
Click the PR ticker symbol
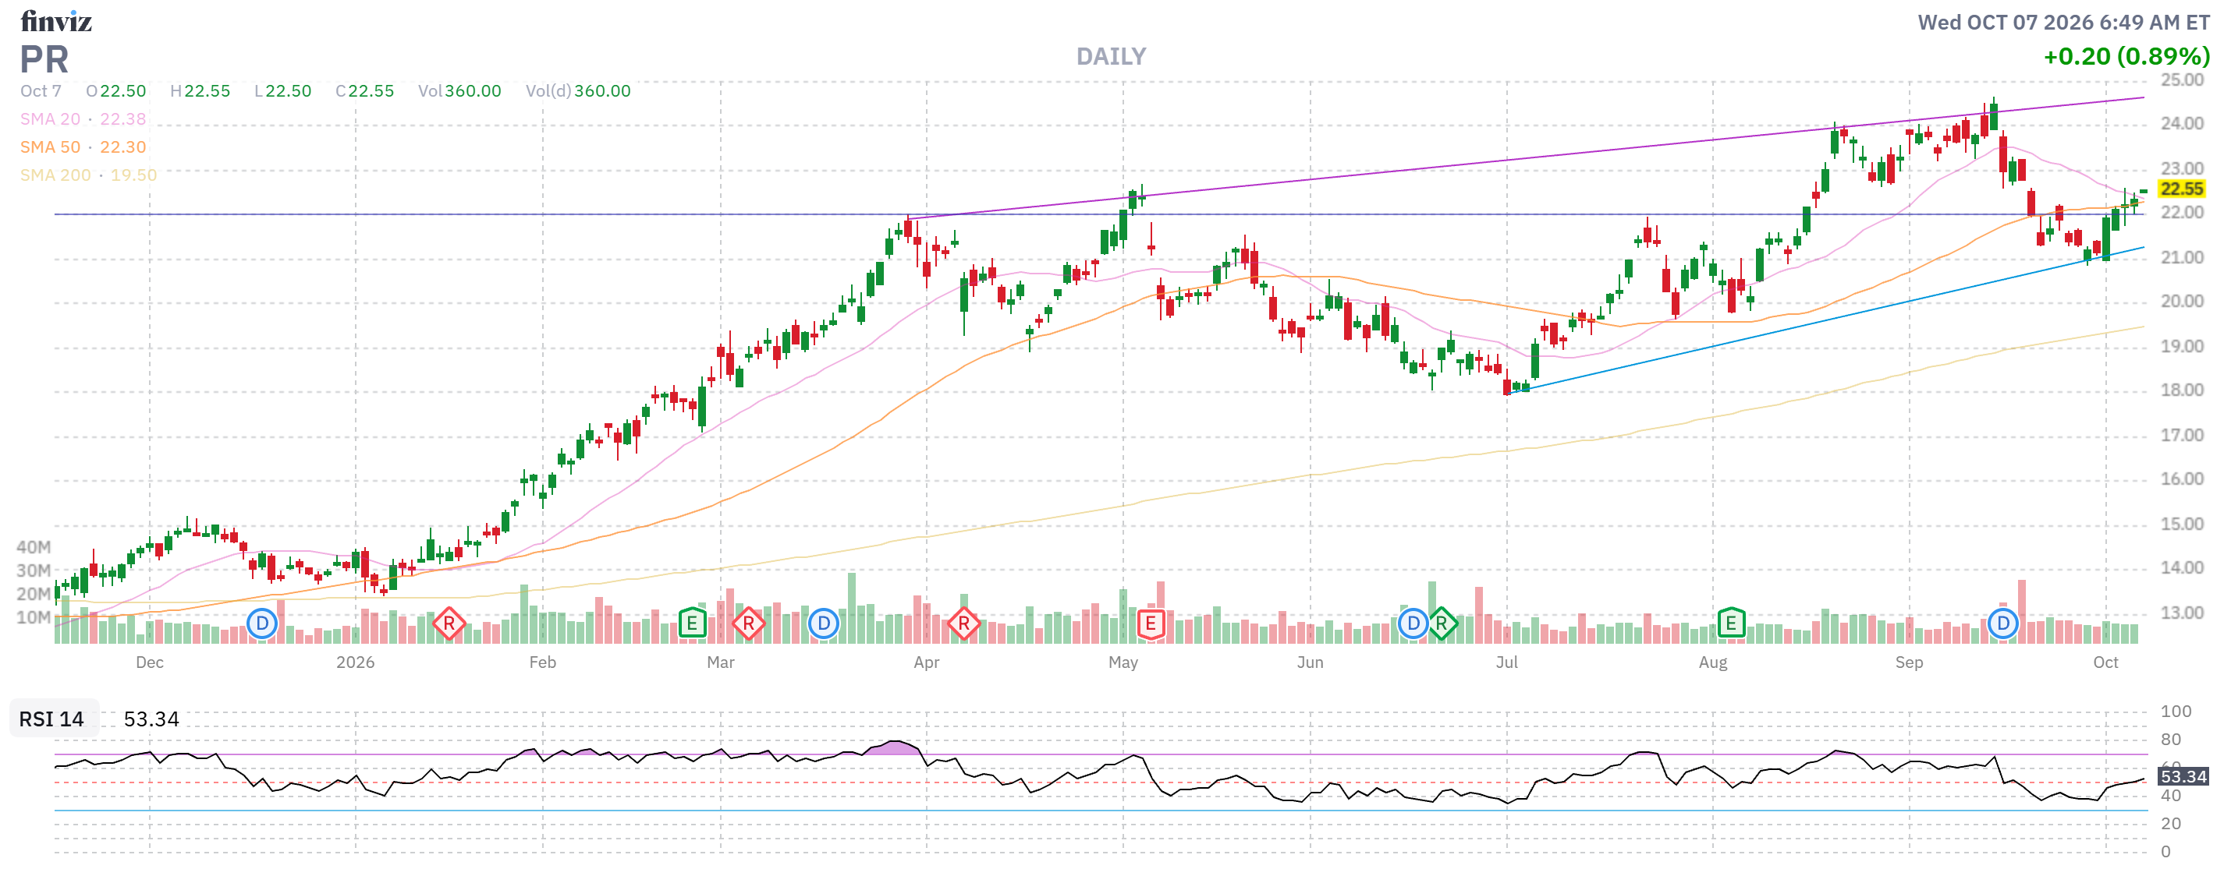coord(44,60)
